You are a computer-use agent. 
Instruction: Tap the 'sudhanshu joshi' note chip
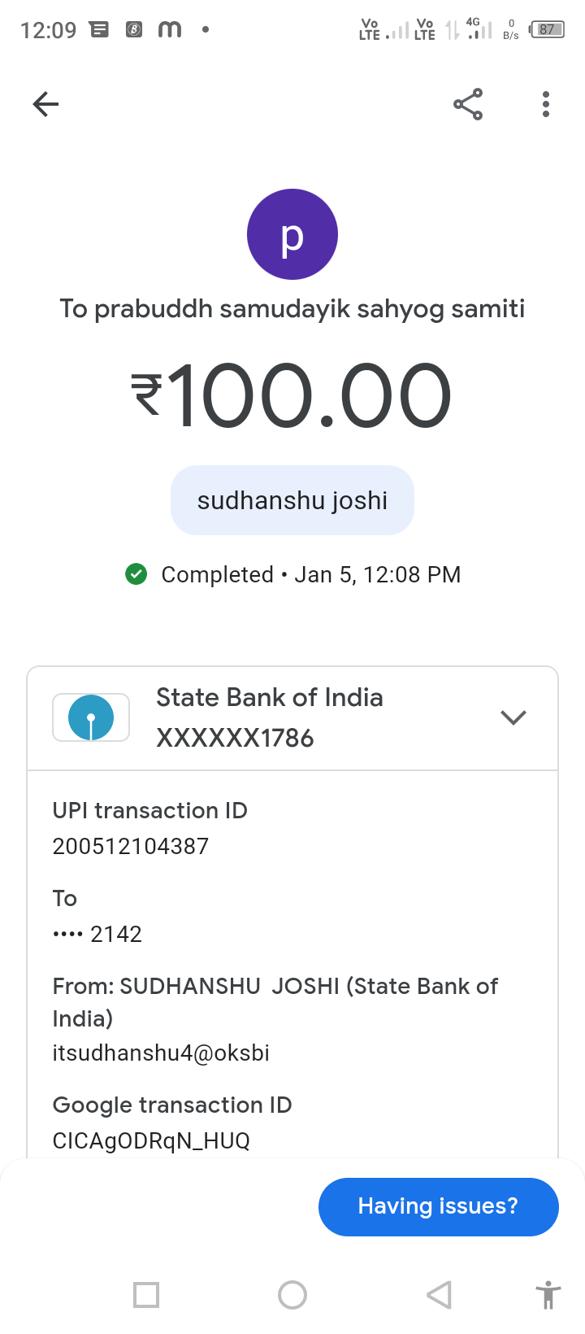click(292, 500)
